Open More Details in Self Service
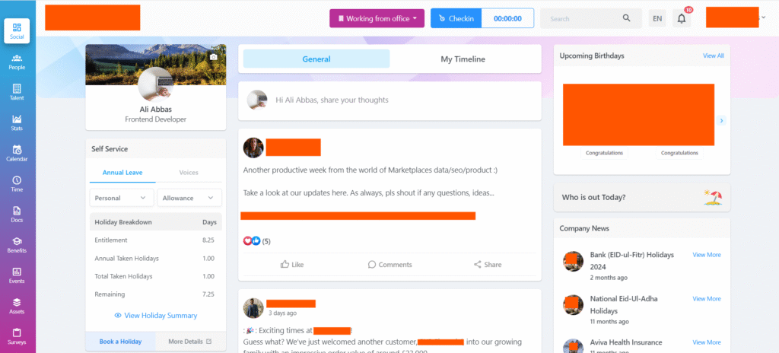Viewport: 779px width, 353px height. tap(191, 342)
